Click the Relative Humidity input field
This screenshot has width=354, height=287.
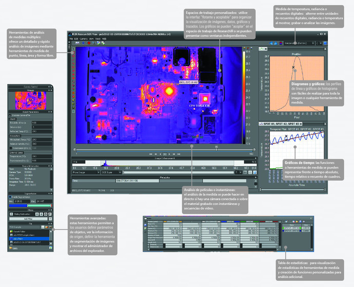tap(42, 144)
